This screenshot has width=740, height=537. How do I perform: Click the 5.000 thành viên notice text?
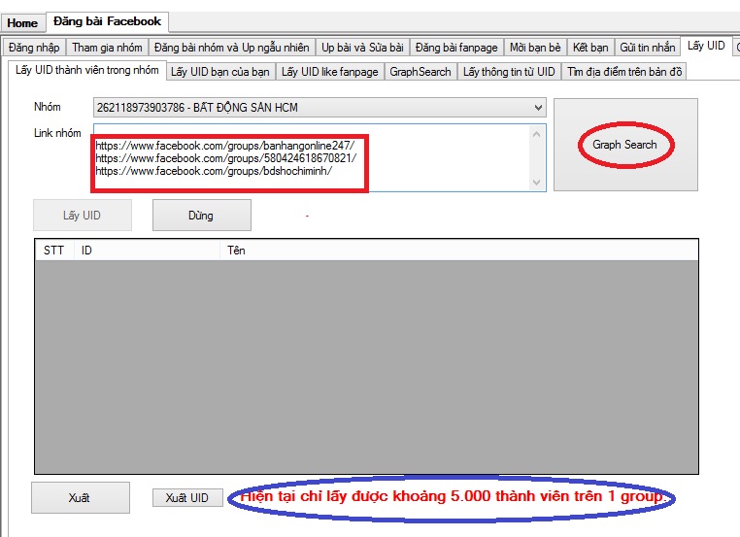(452, 496)
